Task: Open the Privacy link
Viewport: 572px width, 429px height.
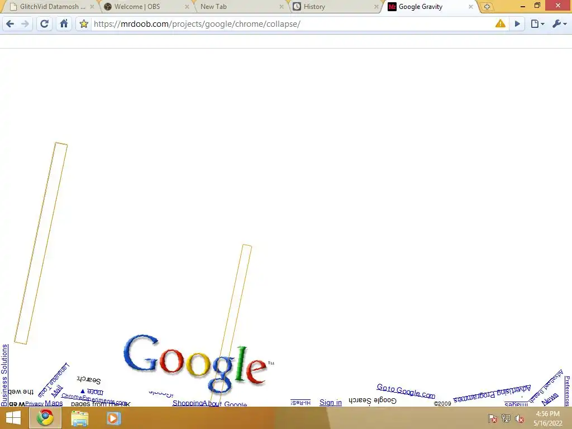Action: click(x=34, y=404)
